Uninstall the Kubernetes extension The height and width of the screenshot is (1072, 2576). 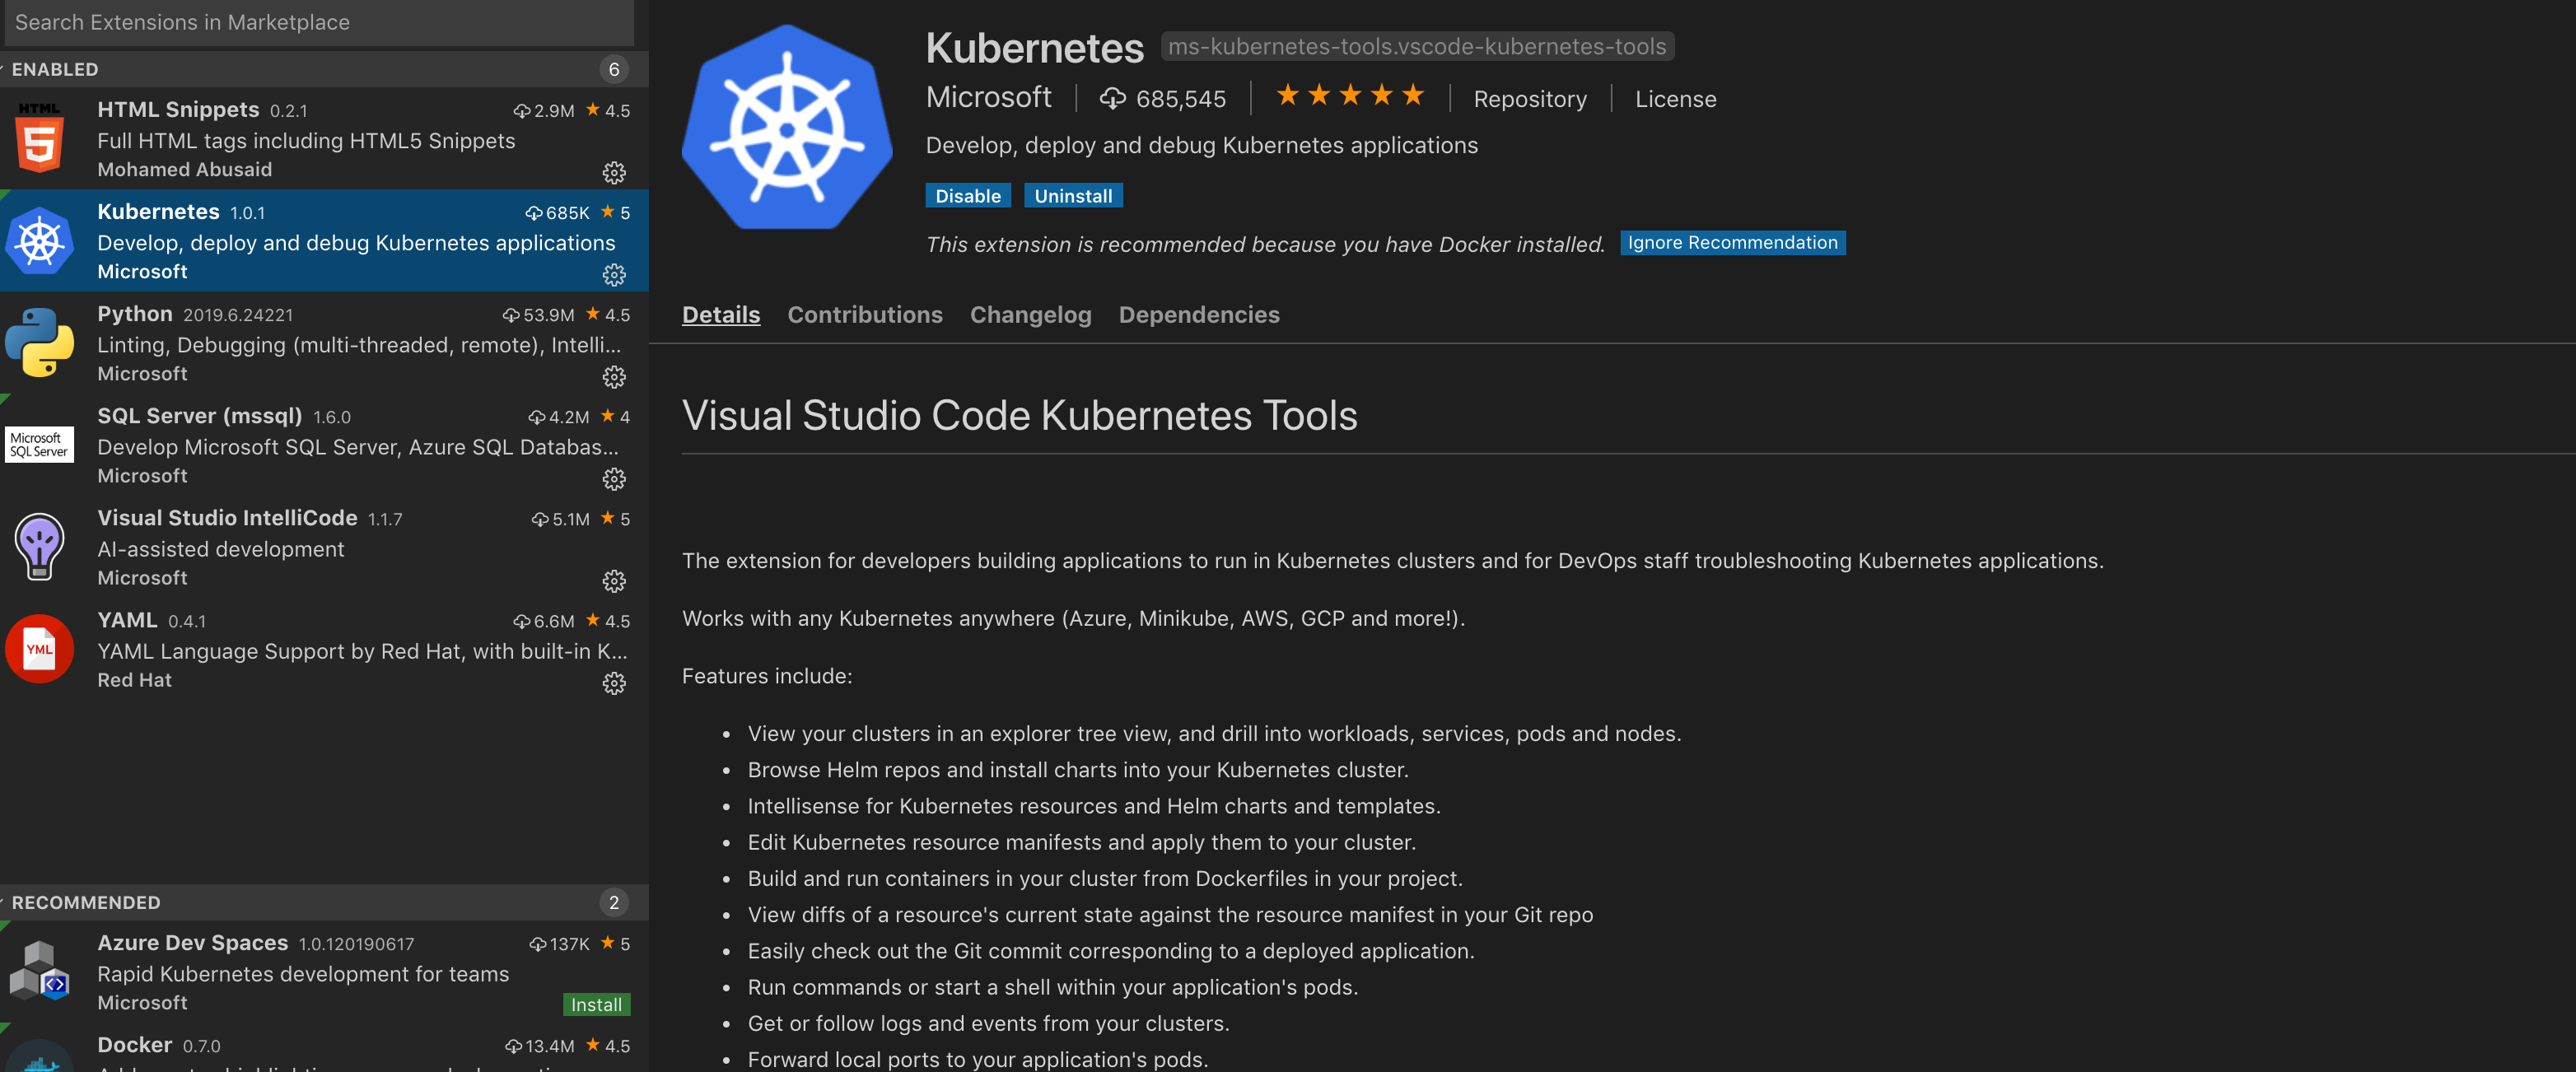(1072, 196)
